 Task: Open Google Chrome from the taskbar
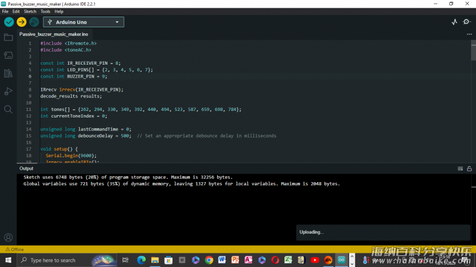point(209,260)
